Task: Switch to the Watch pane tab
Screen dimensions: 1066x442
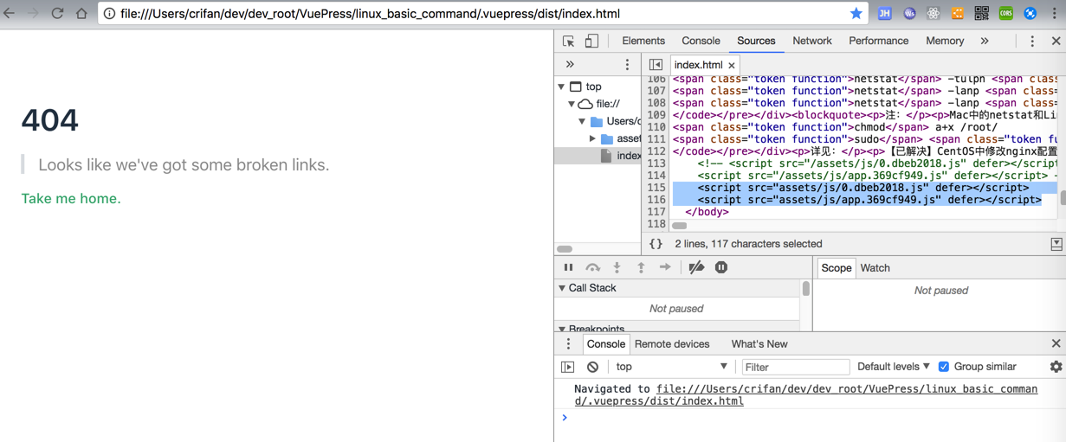Action: tap(875, 268)
